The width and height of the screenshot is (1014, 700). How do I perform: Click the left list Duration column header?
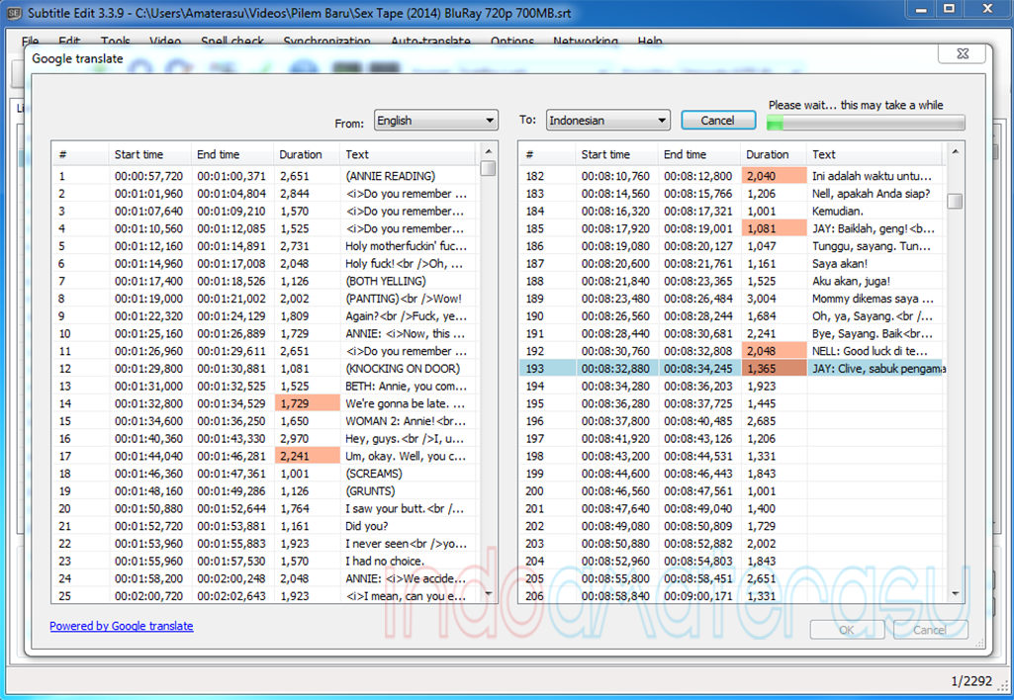pyautogui.click(x=307, y=154)
